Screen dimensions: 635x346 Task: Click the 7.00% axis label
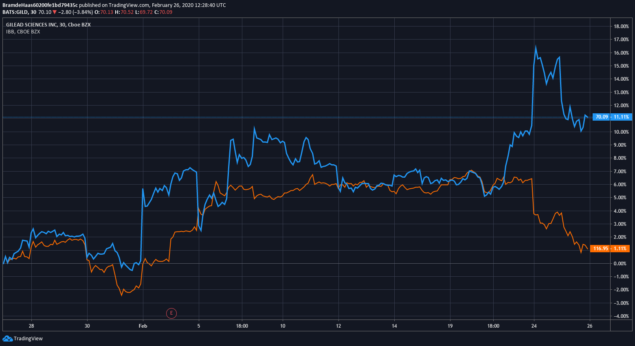pyautogui.click(x=620, y=172)
